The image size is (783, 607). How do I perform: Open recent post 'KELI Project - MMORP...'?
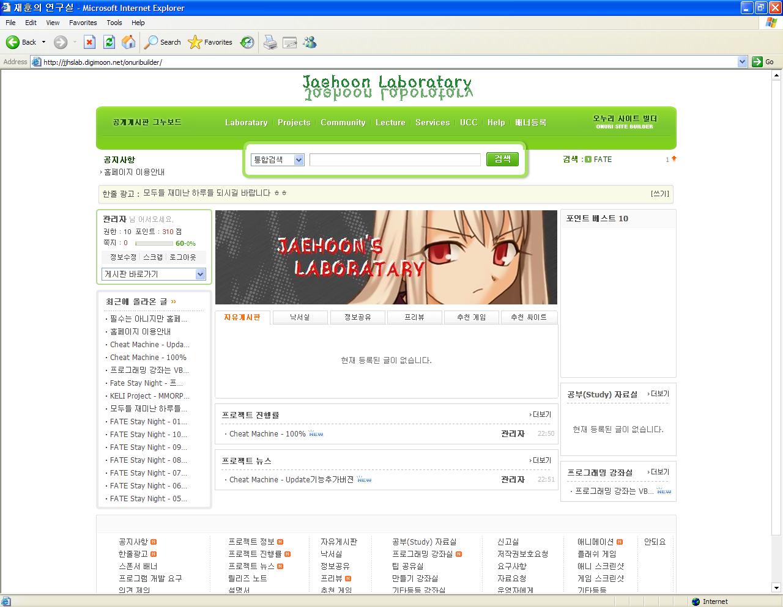pyautogui.click(x=149, y=396)
